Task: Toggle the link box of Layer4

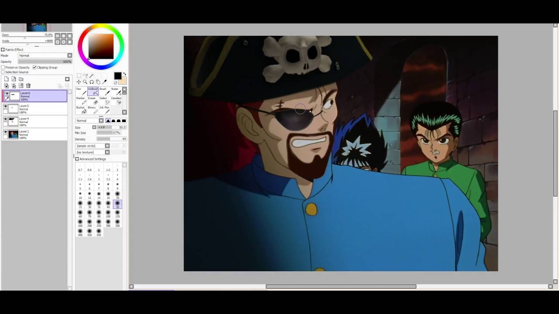Action: (x=5, y=124)
